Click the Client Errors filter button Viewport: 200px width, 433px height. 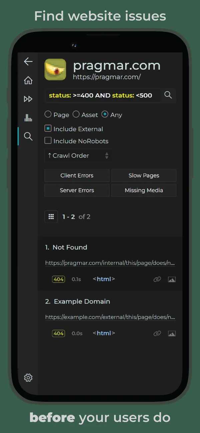(77, 175)
